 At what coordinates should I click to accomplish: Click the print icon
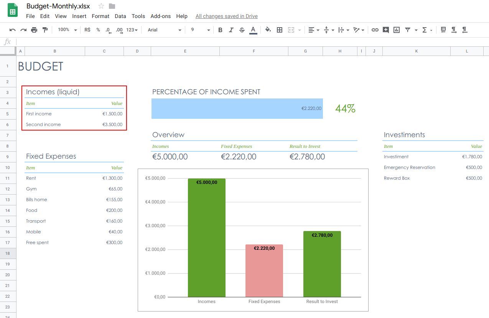coord(34,30)
